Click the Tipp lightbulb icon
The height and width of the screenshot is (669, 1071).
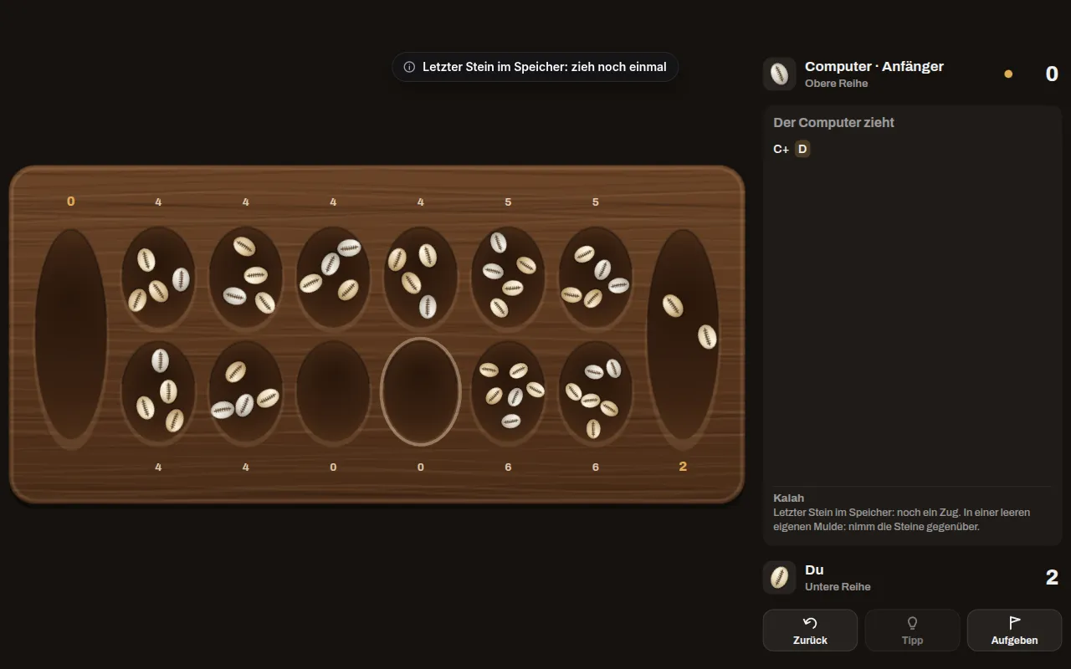(x=912, y=623)
